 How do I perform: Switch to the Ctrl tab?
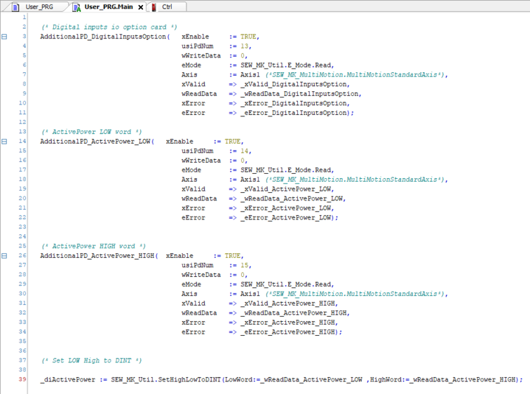[x=167, y=7]
